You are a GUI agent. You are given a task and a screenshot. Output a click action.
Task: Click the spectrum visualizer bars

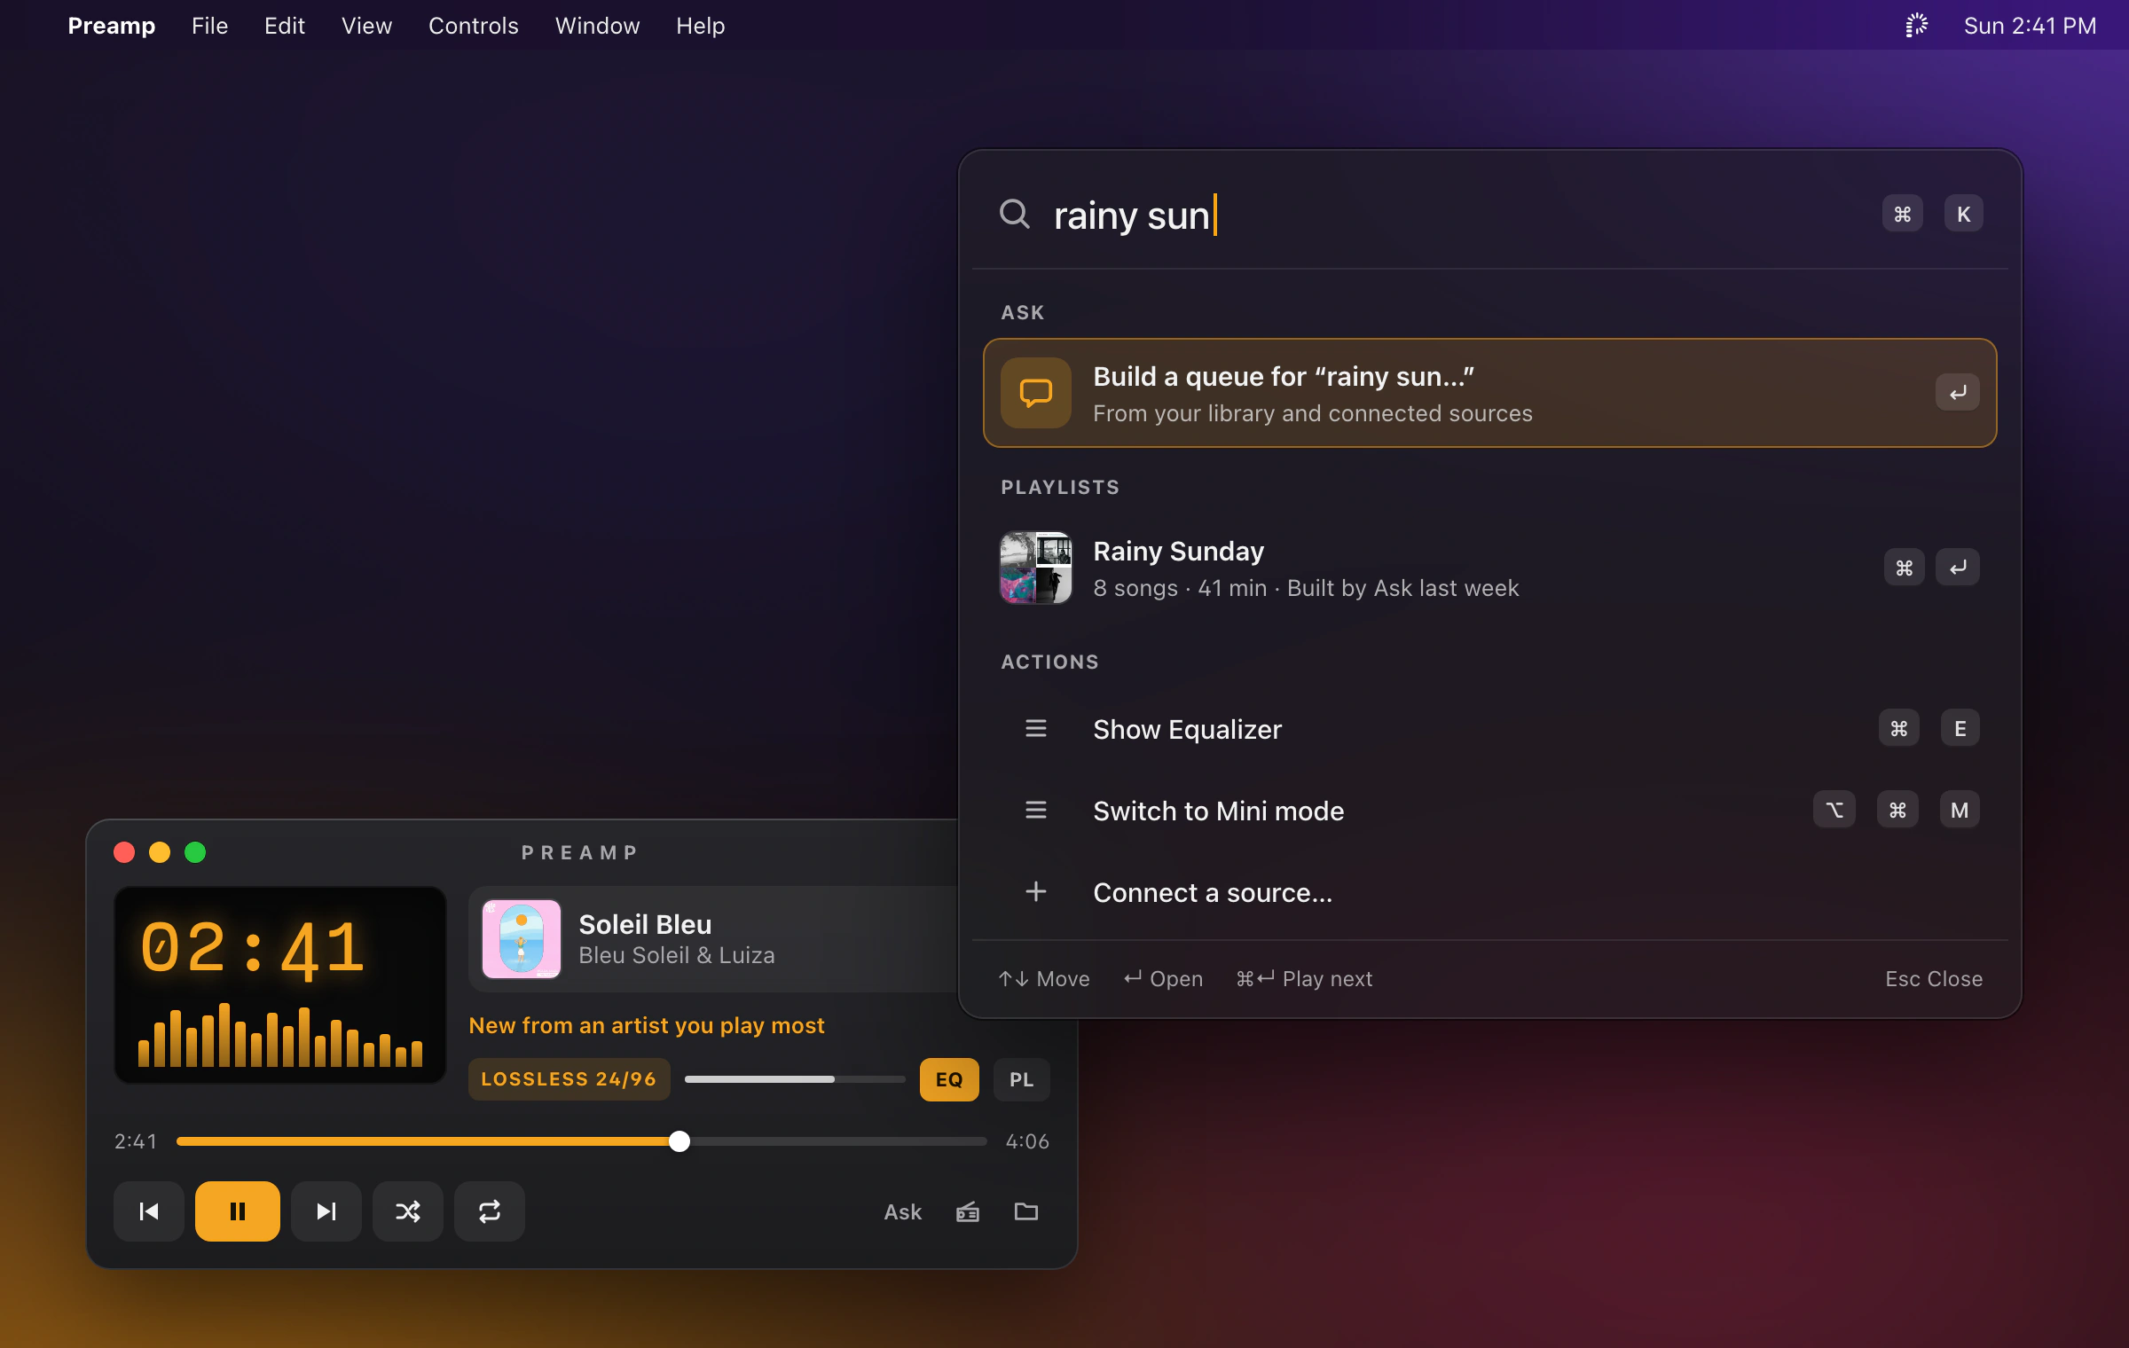(x=280, y=1035)
